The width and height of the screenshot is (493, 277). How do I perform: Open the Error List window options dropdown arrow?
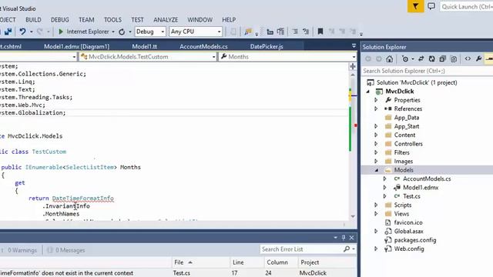pos(335,238)
